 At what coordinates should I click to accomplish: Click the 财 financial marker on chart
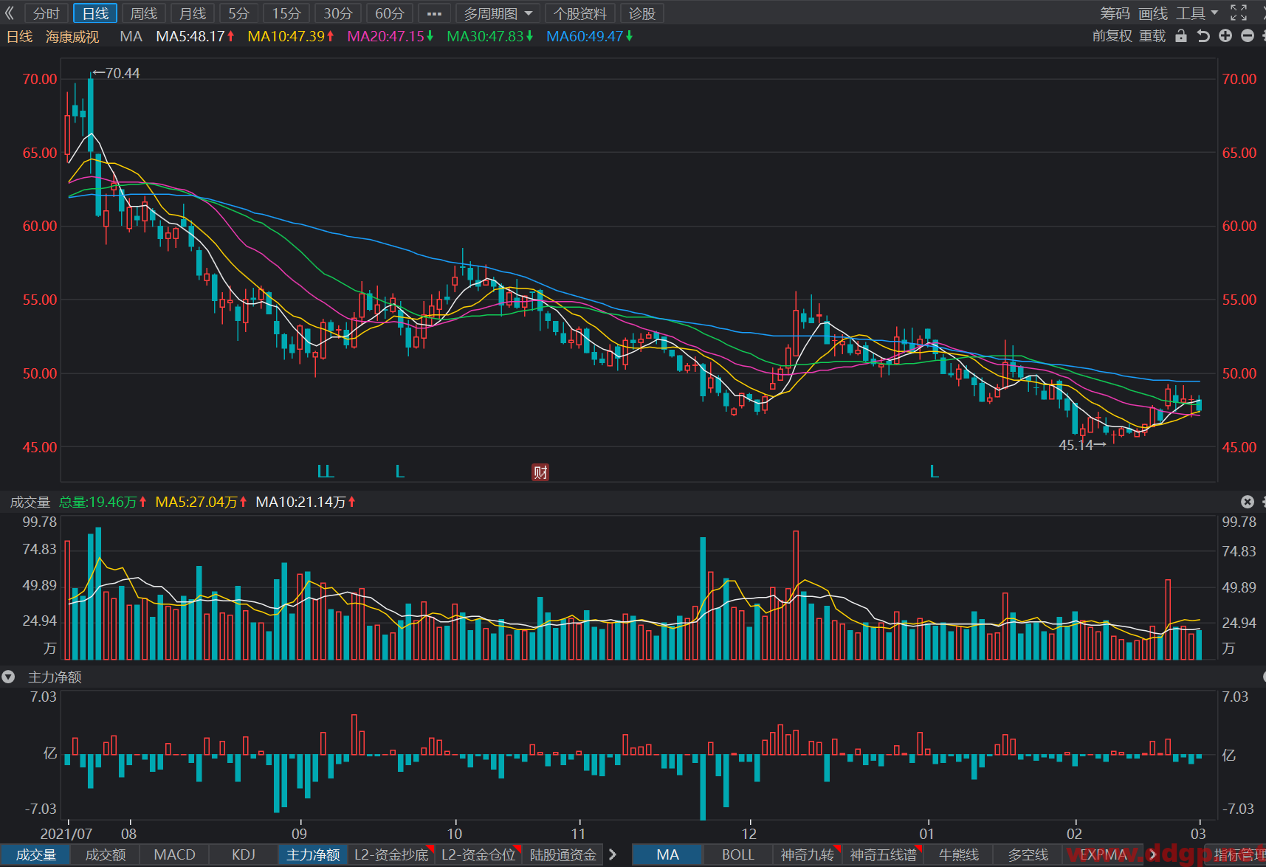tap(540, 472)
